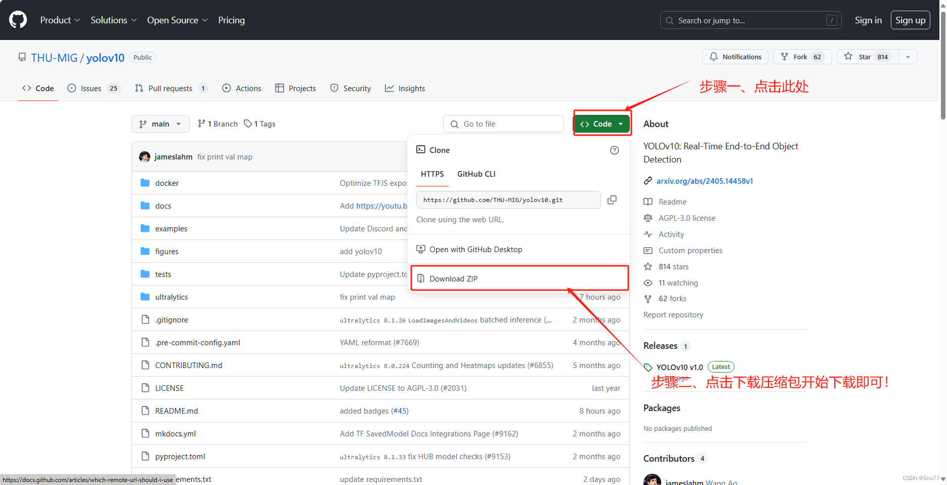This screenshot has height=485, width=947.
Task: Toggle the green Code dropdown button
Action: pyautogui.click(x=601, y=124)
